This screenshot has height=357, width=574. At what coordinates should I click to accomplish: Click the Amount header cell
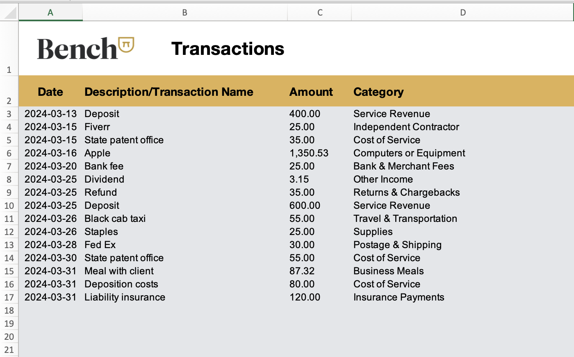pos(311,92)
